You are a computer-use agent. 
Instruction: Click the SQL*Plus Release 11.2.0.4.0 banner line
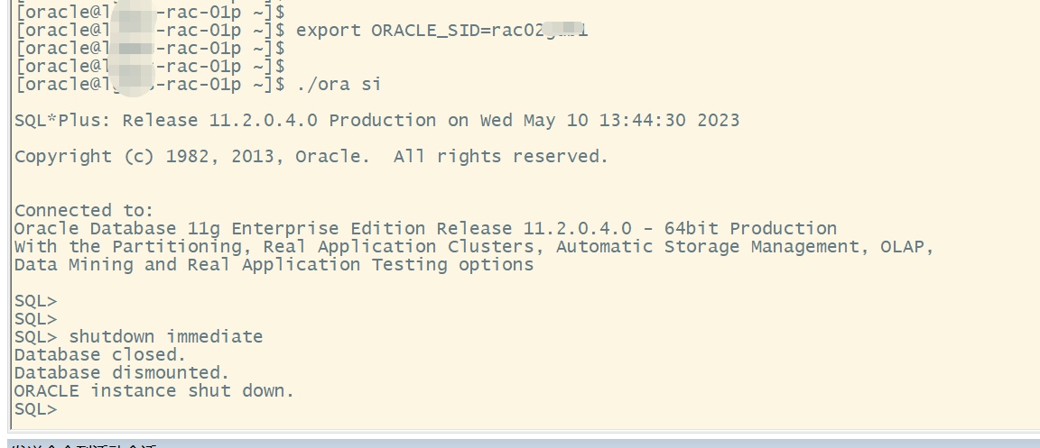[376, 121]
